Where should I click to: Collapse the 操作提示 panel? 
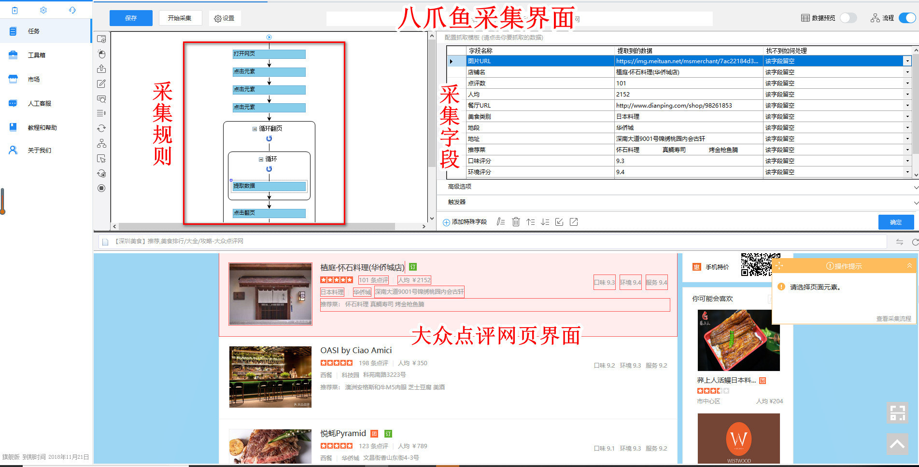[909, 266]
